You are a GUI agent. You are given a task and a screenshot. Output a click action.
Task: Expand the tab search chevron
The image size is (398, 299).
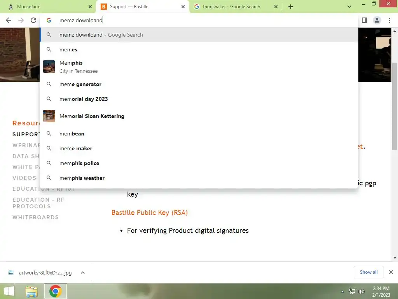[349, 7]
